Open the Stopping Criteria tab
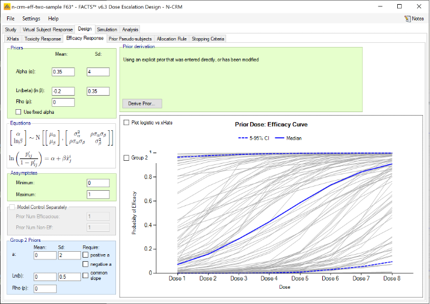 tap(207, 39)
